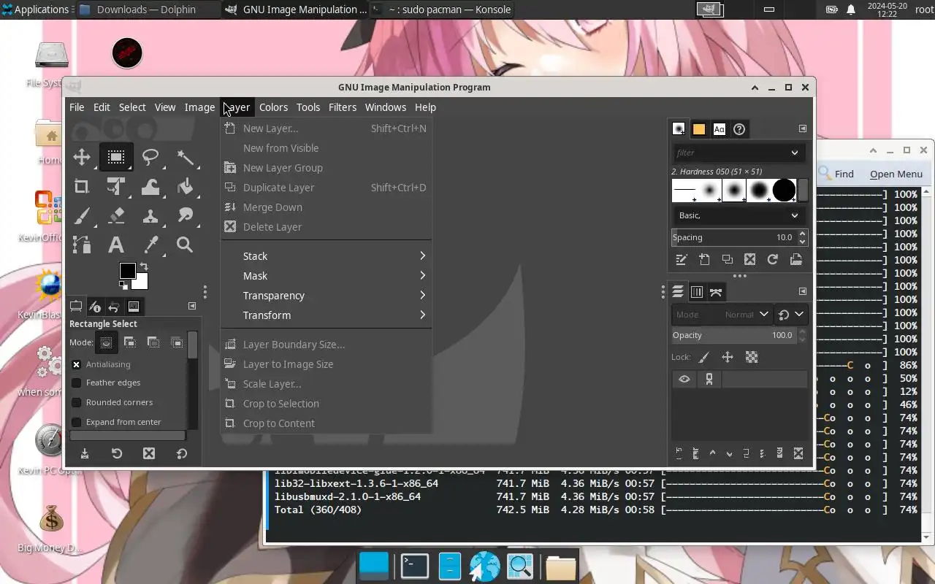Select the Free Select lasso tool
This screenshot has width=935, height=584.
150,157
